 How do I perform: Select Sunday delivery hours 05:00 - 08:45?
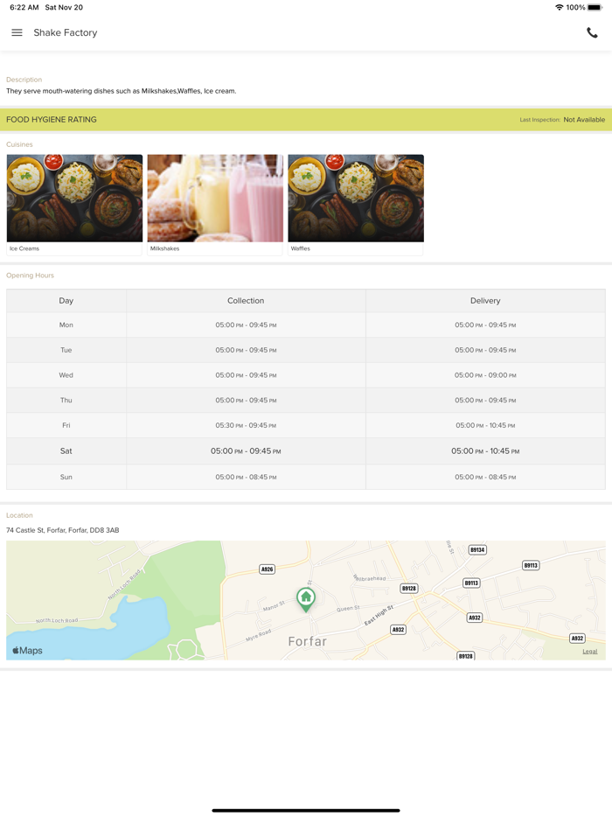[x=485, y=477]
